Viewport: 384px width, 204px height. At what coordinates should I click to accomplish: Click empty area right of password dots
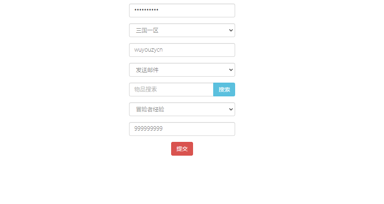196,10
